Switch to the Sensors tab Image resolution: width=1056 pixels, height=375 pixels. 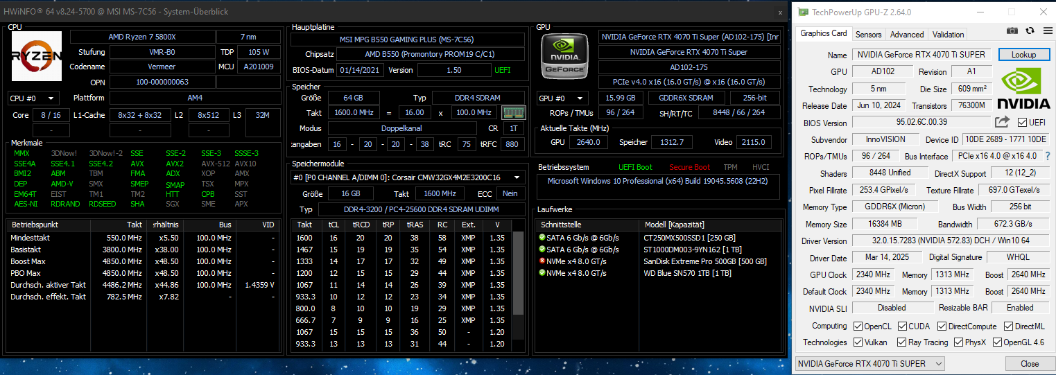click(868, 35)
